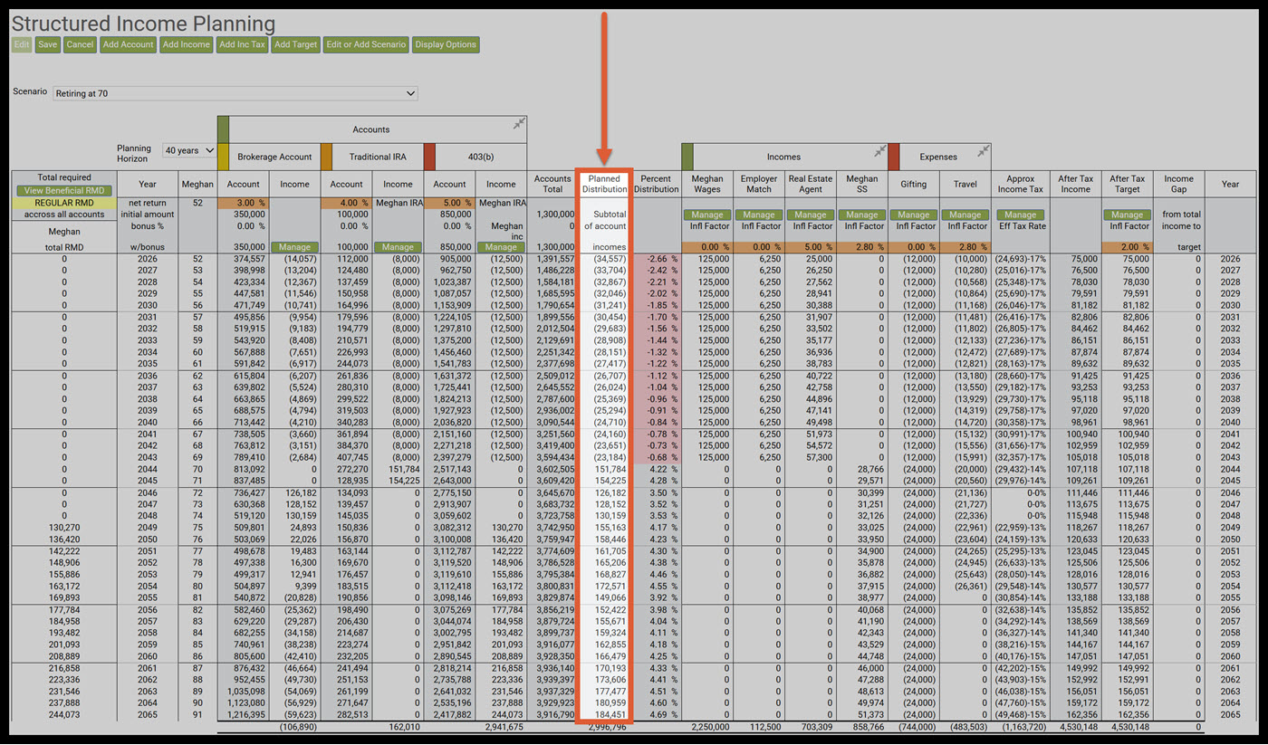
Task: Click the Percent Distribution column header
Action: (656, 184)
